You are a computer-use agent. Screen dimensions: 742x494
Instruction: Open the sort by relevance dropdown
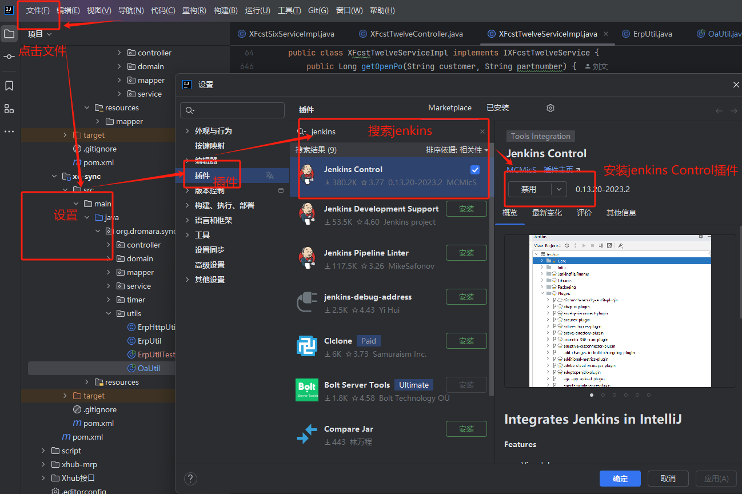point(457,150)
